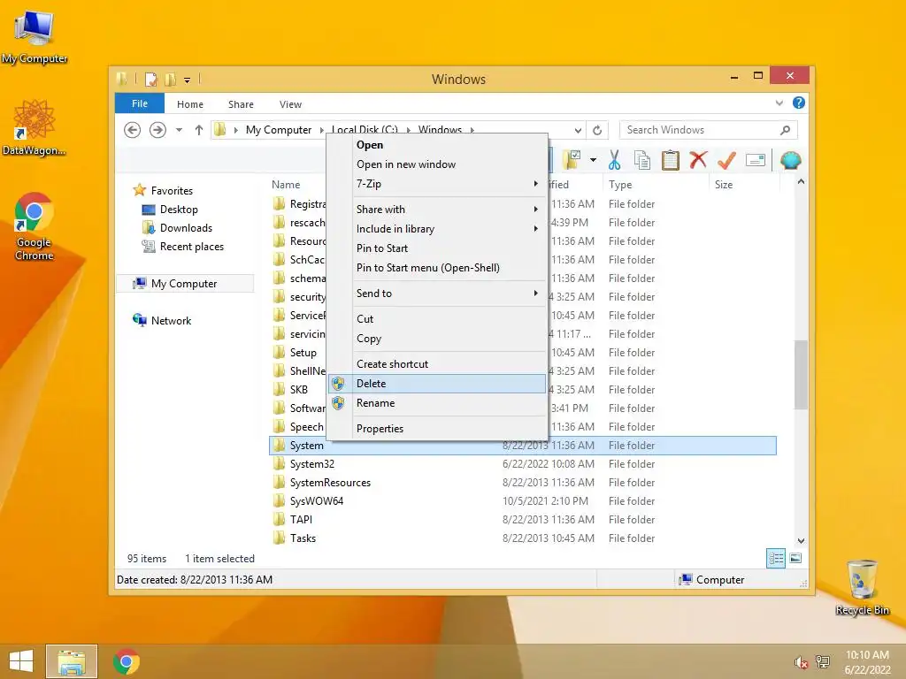Open the address bar history dropdown
The height and width of the screenshot is (679, 906).
point(578,130)
